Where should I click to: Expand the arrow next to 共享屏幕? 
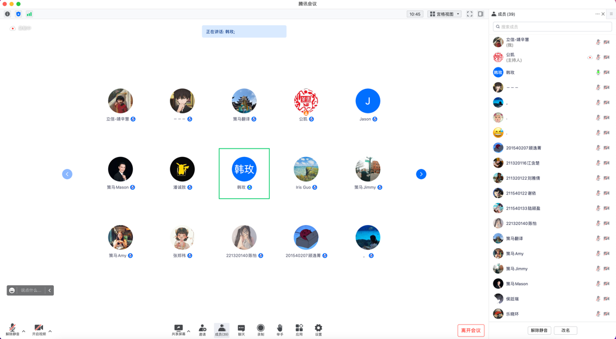[x=189, y=331]
